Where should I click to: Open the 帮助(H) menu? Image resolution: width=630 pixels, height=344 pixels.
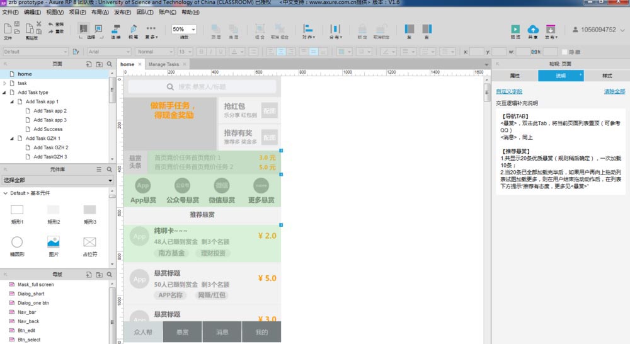(190, 12)
